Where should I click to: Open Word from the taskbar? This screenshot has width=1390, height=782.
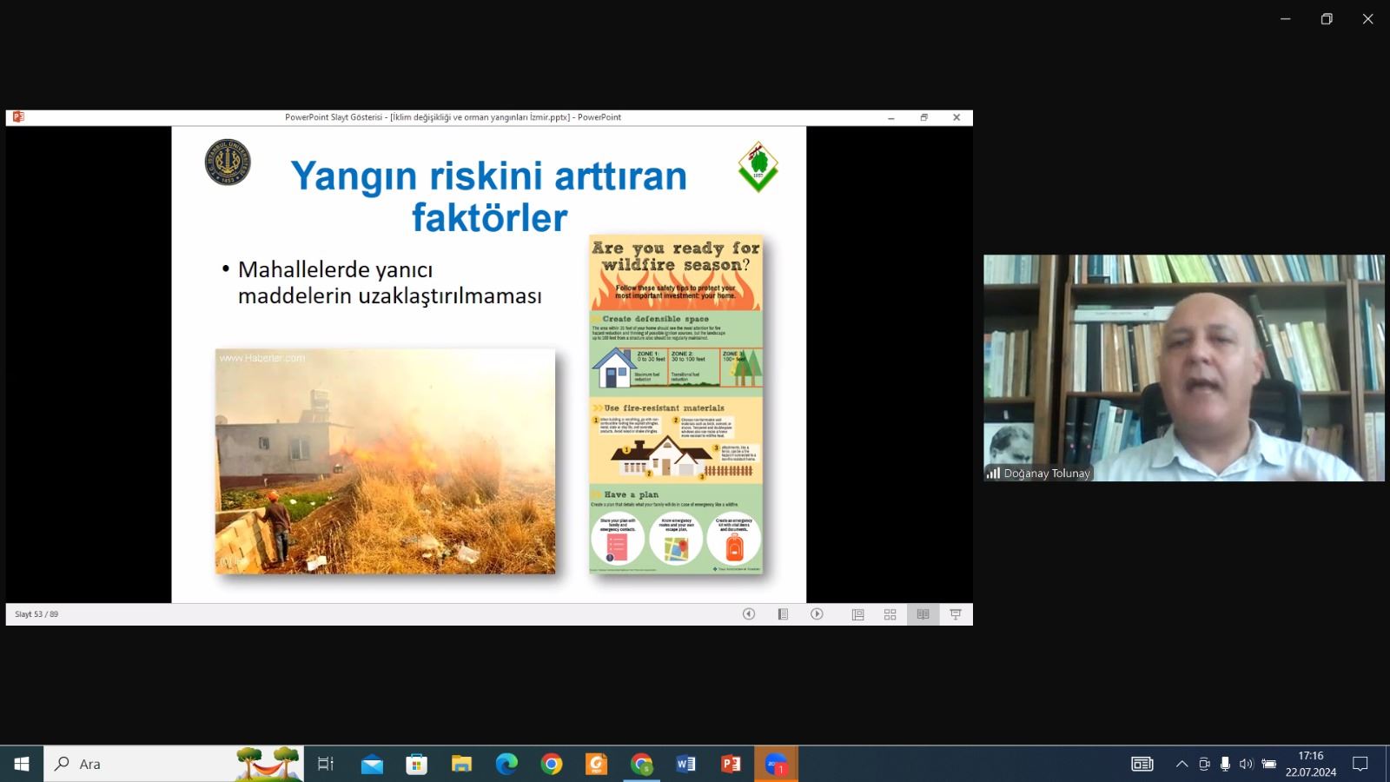[685, 764]
